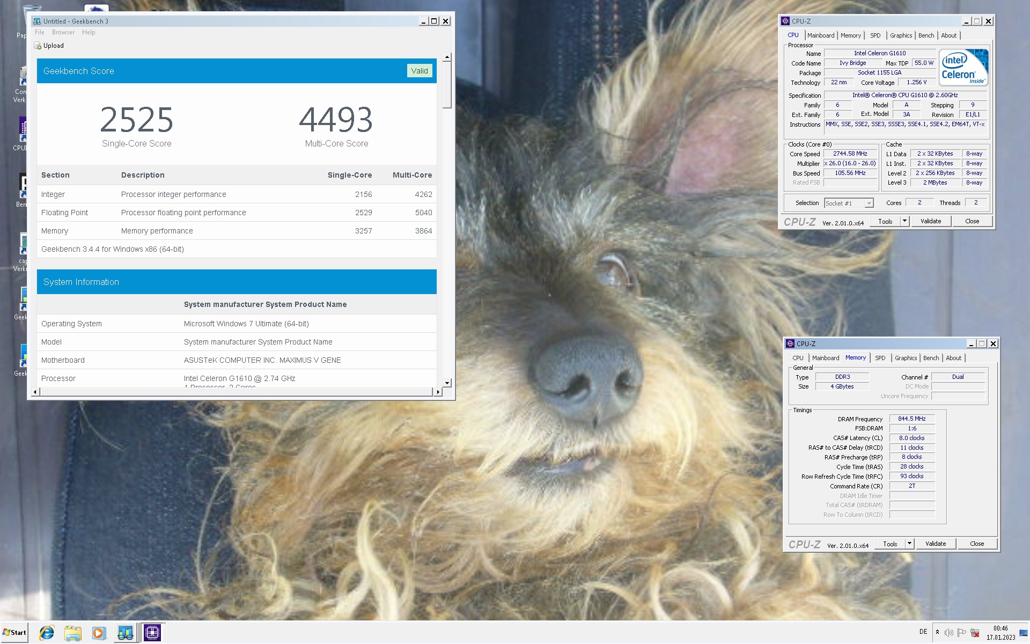1030x644 pixels.
Task: Click the app icon of the CPU-Z CPU window
Action: (x=785, y=21)
